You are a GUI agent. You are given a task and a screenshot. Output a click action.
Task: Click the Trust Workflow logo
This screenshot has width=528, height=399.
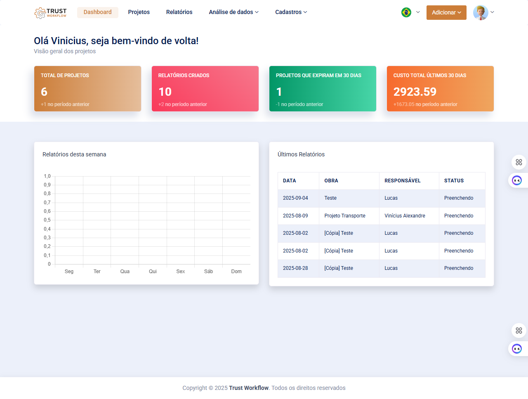tap(50, 13)
